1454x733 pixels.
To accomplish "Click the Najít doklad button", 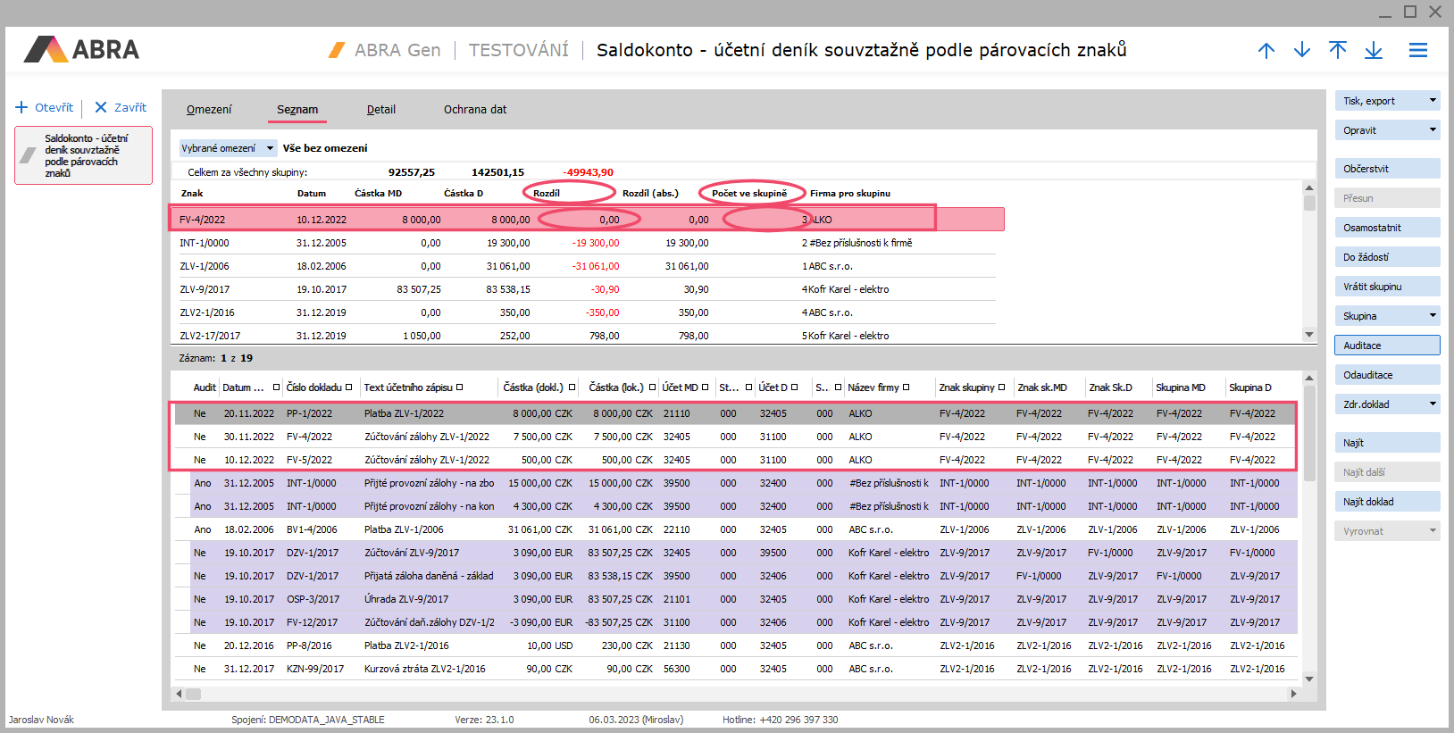I will (x=1386, y=502).
